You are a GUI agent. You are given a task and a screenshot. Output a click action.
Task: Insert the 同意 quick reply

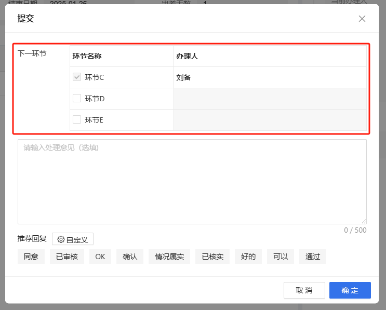tap(31, 257)
